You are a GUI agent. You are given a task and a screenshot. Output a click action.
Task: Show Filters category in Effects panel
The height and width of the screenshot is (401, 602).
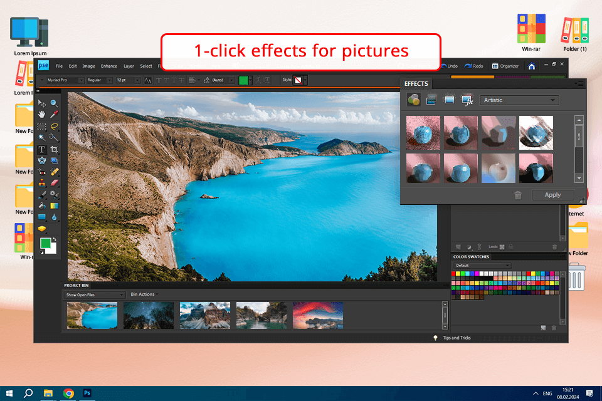[413, 100]
